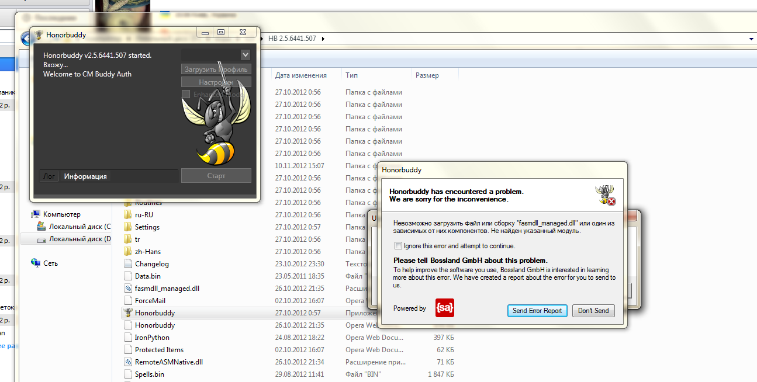Select the ForceMail file name
This screenshot has height=382, width=757.
pos(150,300)
